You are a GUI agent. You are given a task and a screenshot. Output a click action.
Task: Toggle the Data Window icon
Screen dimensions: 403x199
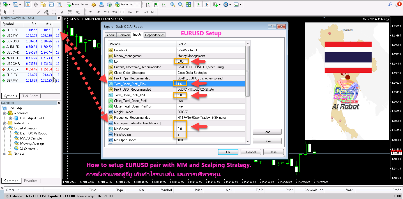tap(36, 4)
